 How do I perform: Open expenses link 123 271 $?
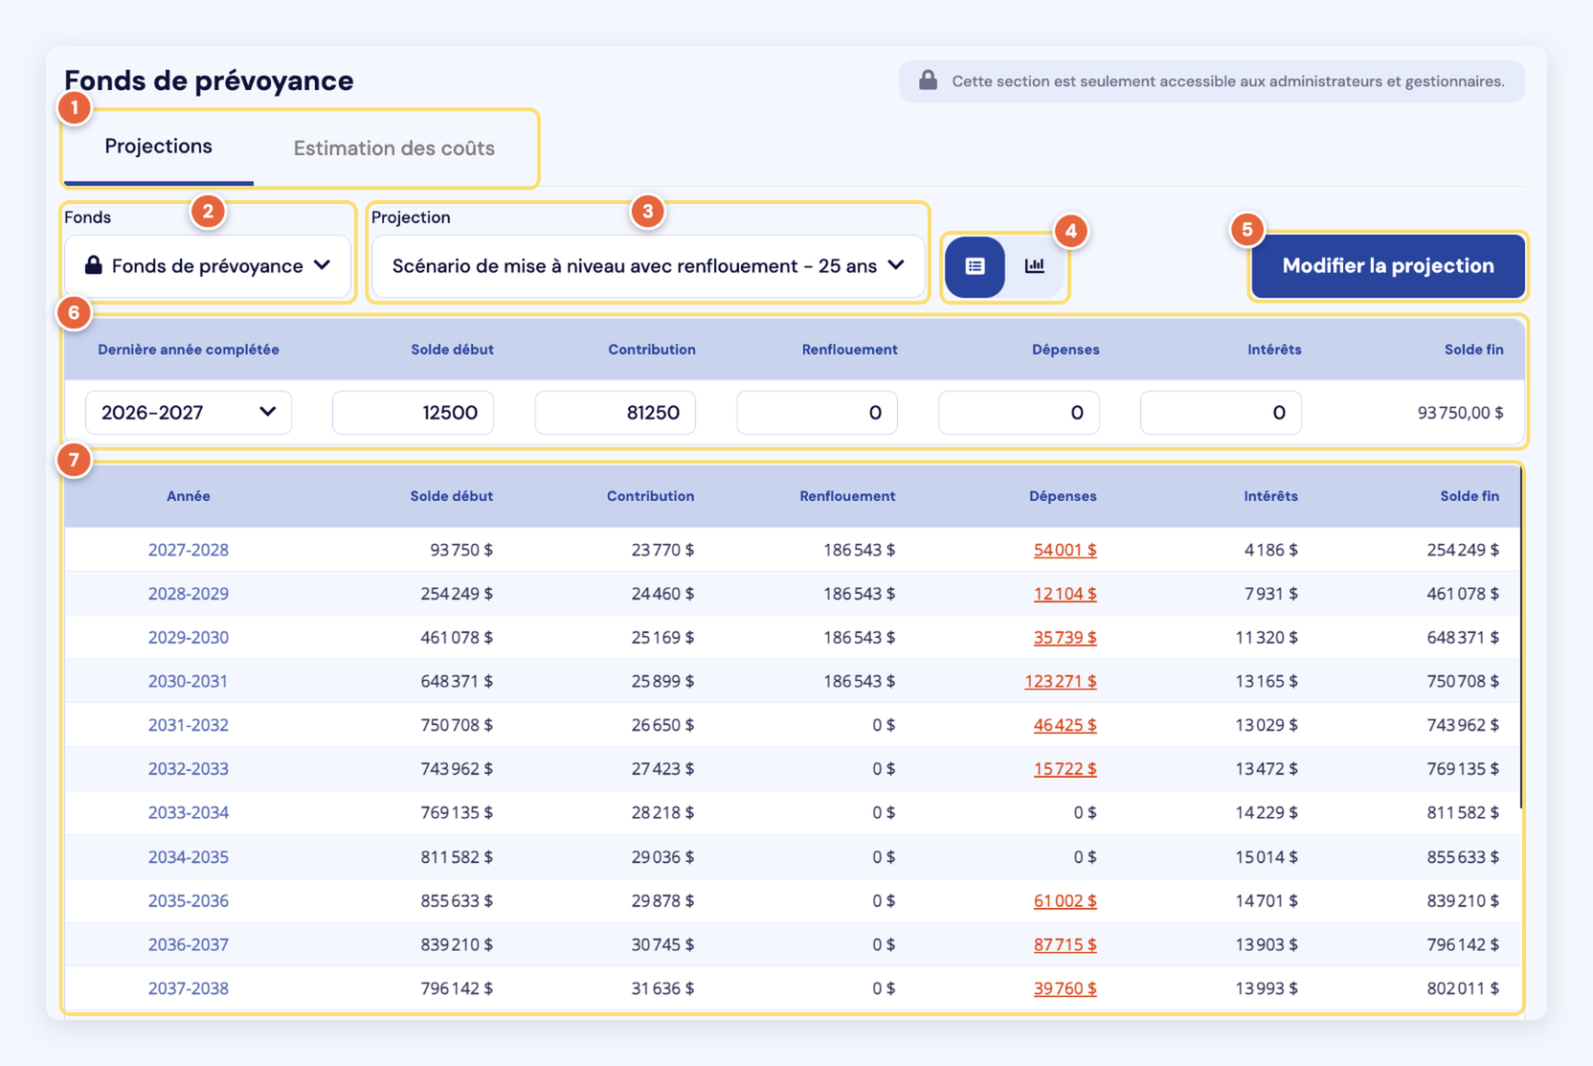click(x=1061, y=682)
